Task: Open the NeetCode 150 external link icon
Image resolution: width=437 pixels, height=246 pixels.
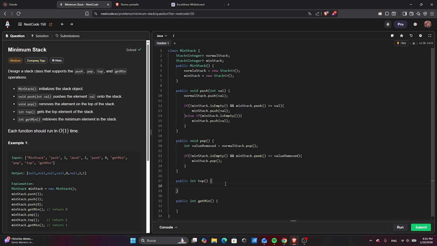Action: point(51,24)
